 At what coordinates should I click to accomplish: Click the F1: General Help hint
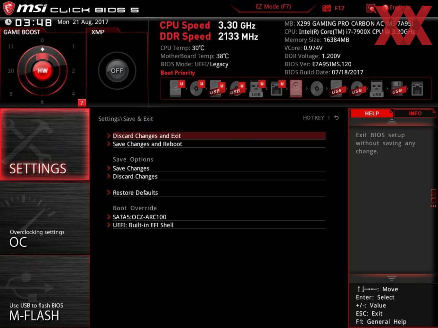[381, 322]
